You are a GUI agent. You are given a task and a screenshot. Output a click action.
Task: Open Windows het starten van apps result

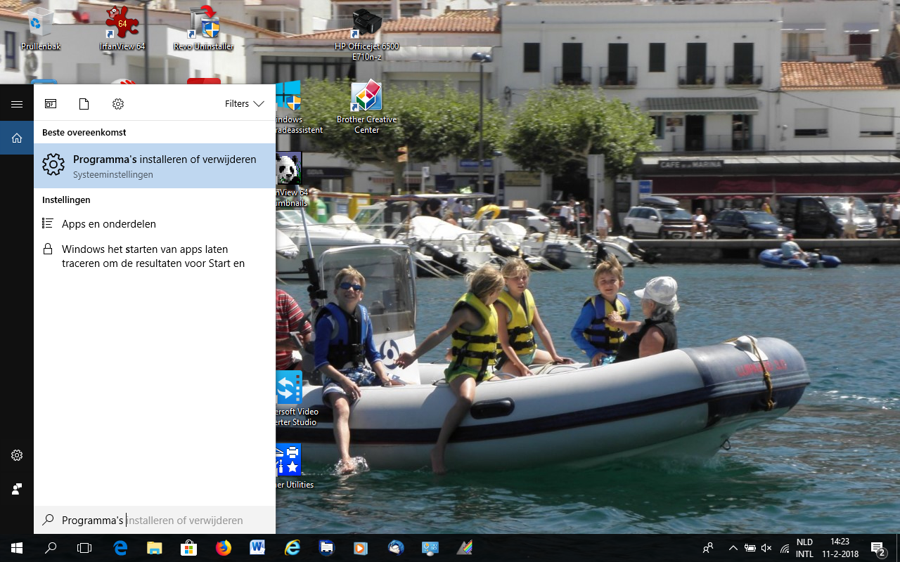(x=153, y=256)
